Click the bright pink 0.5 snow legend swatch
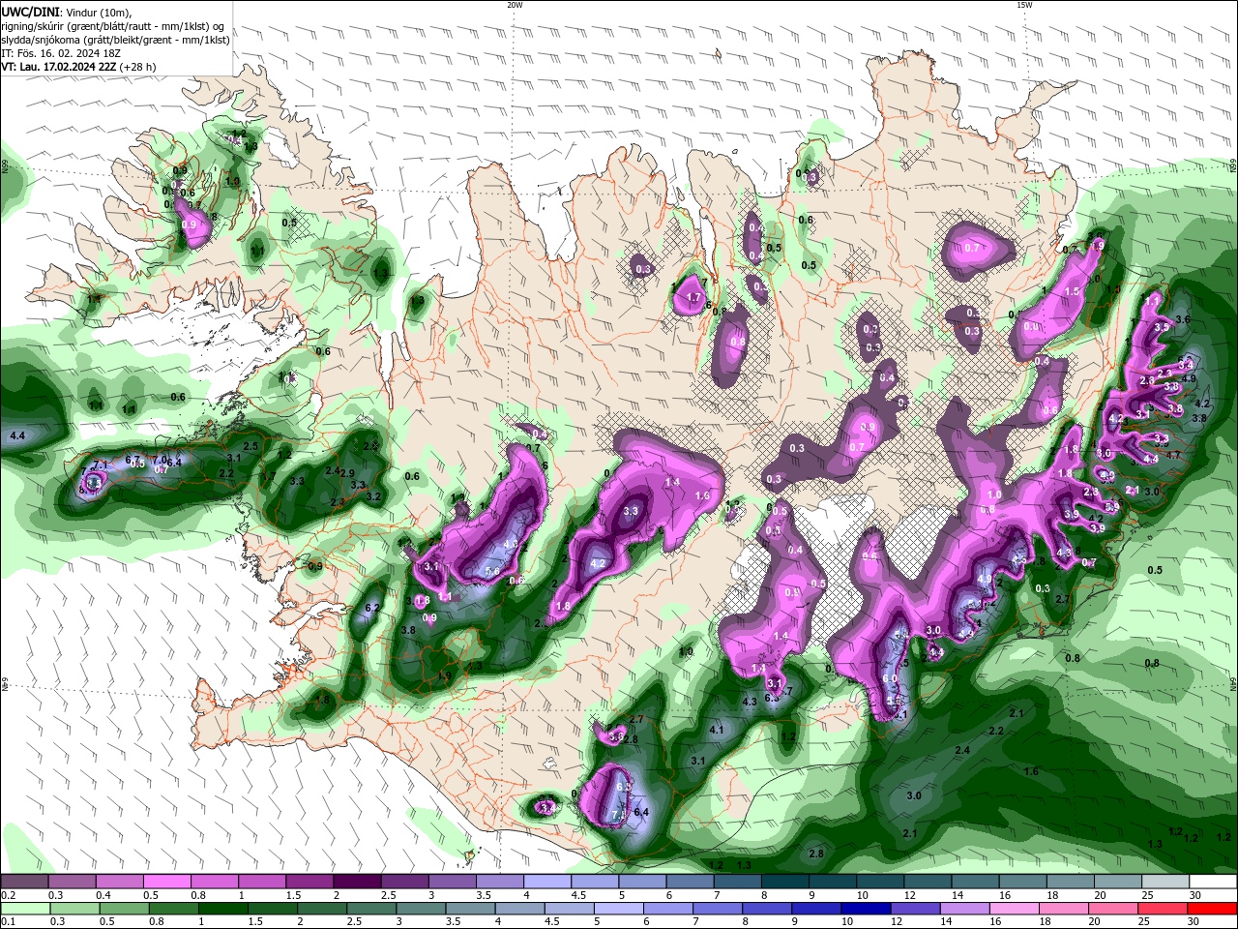This screenshot has width=1238, height=929. [166, 882]
